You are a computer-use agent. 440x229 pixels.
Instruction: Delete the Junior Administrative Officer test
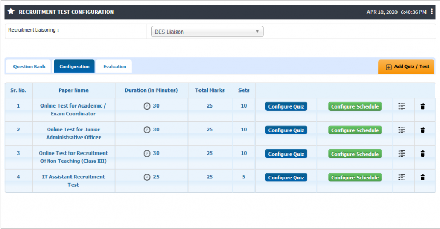[422, 130]
